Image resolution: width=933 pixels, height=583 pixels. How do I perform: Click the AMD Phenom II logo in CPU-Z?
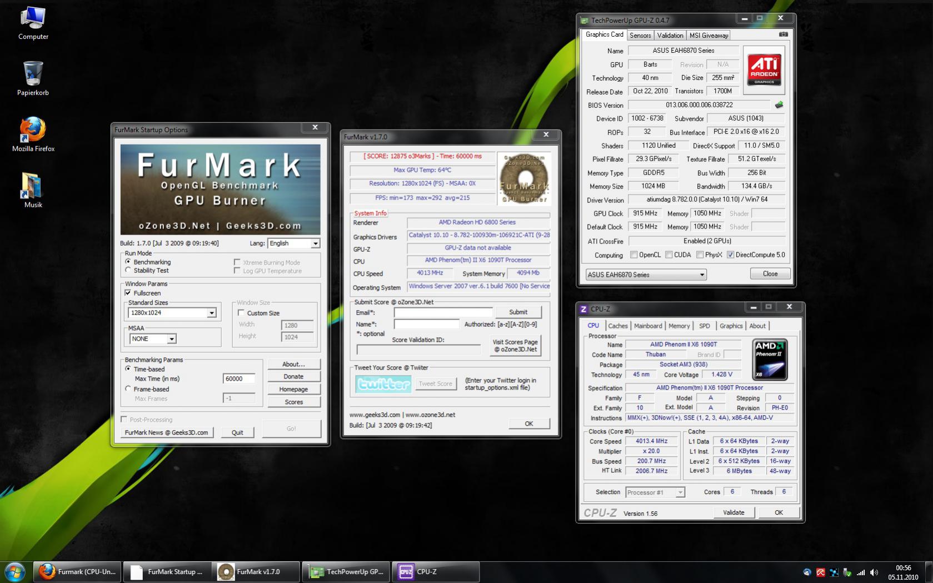pyautogui.click(x=770, y=360)
